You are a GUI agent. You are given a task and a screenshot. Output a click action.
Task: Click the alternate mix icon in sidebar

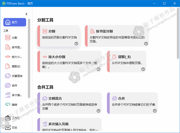8,76
